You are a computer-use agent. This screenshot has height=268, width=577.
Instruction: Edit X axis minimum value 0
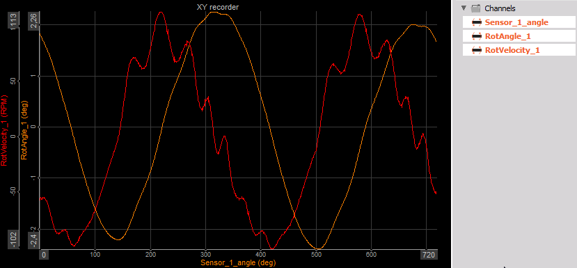click(x=43, y=255)
